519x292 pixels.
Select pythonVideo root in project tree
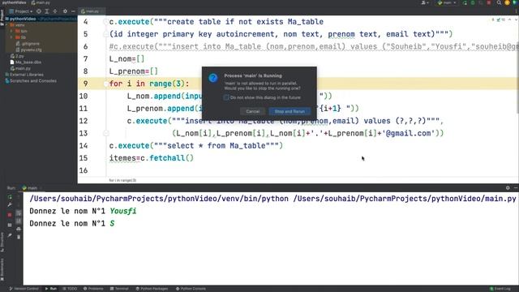point(23,19)
